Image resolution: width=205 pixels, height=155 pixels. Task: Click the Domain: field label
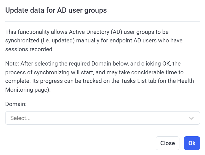(x=16, y=104)
